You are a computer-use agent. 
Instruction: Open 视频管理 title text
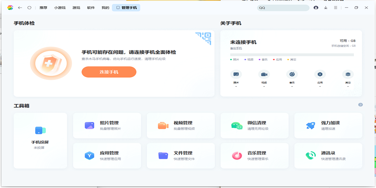[x=183, y=123]
